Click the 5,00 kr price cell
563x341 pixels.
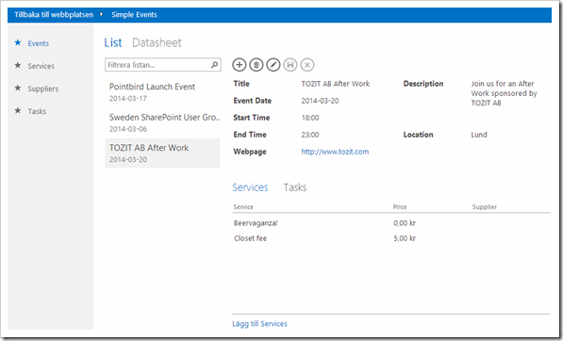(x=405, y=238)
